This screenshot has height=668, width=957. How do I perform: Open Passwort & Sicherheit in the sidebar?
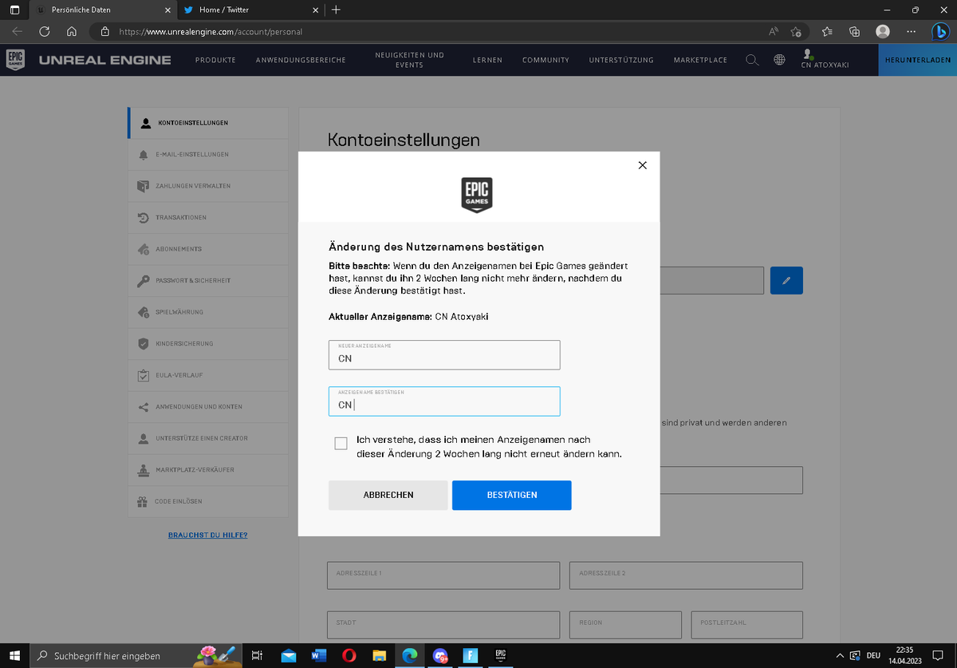coord(207,281)
